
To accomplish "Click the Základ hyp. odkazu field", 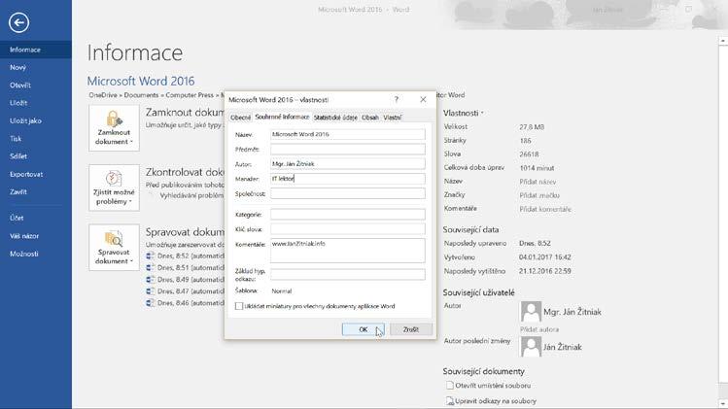I will point(348,274).
